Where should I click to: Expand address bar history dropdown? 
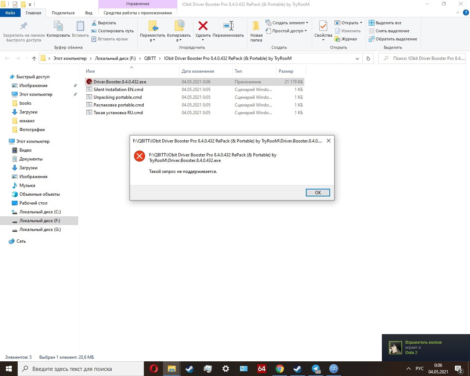[357, 58]
